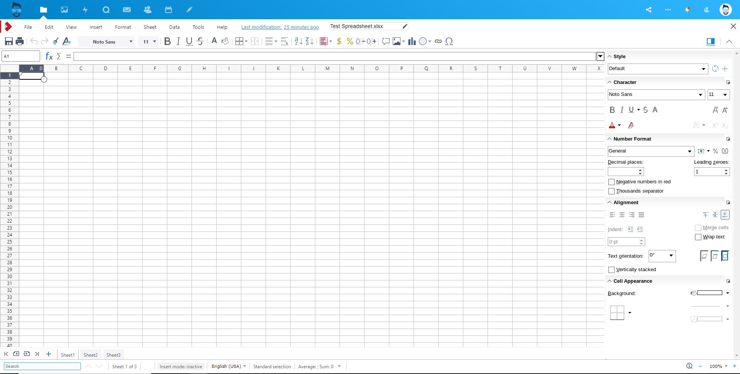The height and width of the screenshot is (374, 740).
Task: Select the Sort Ascending icon
Action: click(299, 41)
